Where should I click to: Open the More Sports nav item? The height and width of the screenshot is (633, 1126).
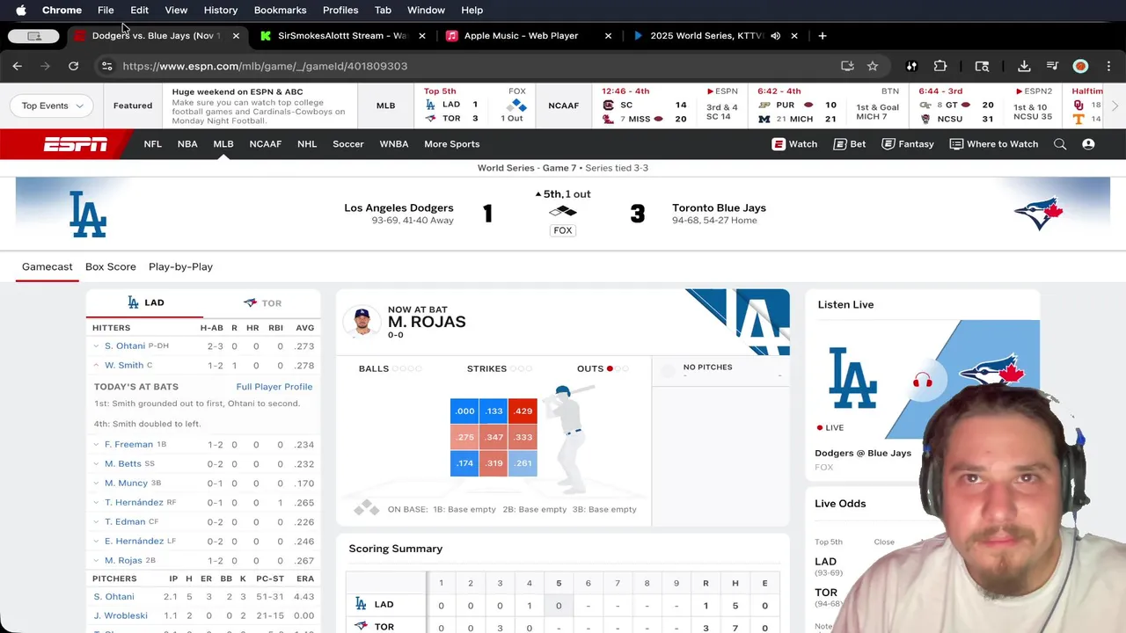[x=451, y=144]
